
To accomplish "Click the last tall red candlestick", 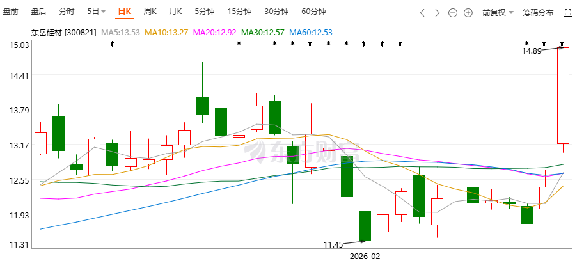I will 563,95.
